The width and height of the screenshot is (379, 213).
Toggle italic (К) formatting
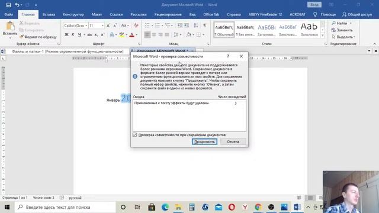(x=73, y=35)
